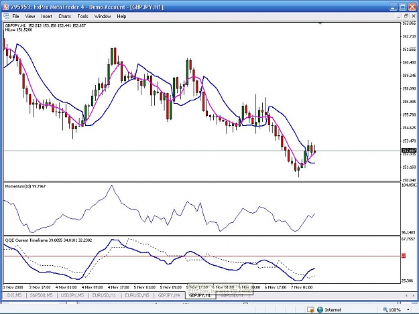Click the current price label 152.657
The width and height of the screenshot is (419, 314).
(409, 151)
